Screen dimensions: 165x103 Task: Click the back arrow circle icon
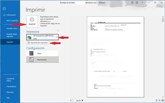4,9
